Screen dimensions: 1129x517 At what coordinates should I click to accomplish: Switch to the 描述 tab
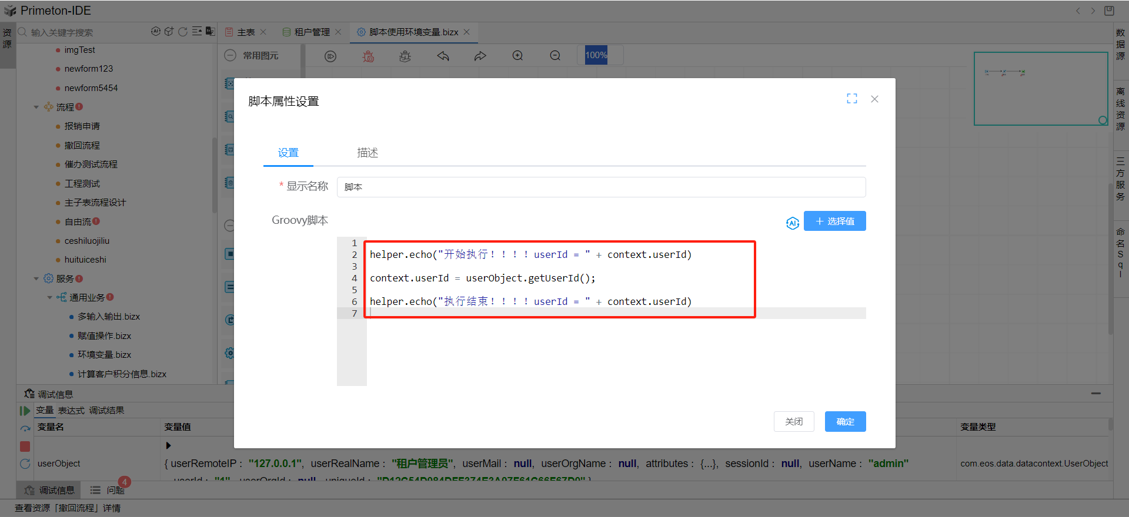pos(368,153)
